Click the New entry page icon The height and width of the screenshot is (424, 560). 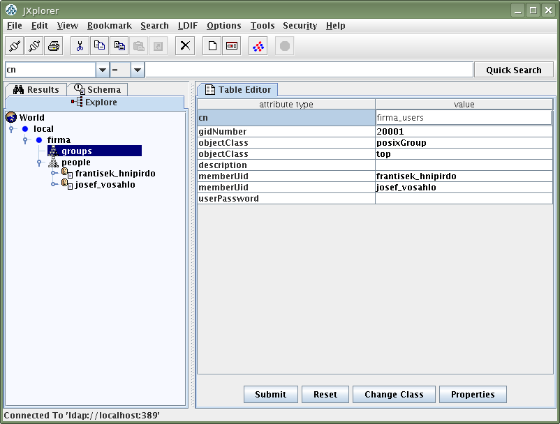click(212, 46)
